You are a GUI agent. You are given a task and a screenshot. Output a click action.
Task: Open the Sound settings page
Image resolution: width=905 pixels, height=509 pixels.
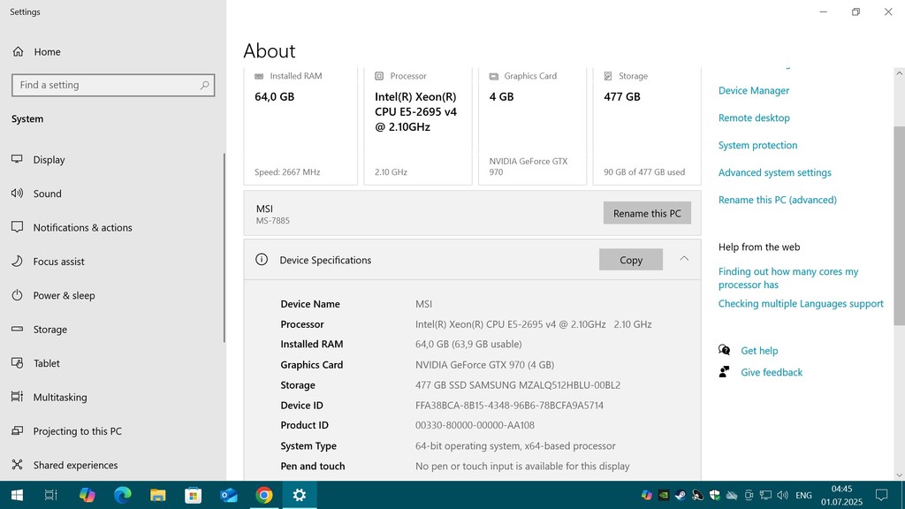(x=48, y=194)
